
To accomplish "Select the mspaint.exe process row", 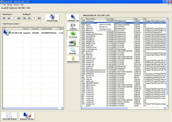I will coord(124,66).
